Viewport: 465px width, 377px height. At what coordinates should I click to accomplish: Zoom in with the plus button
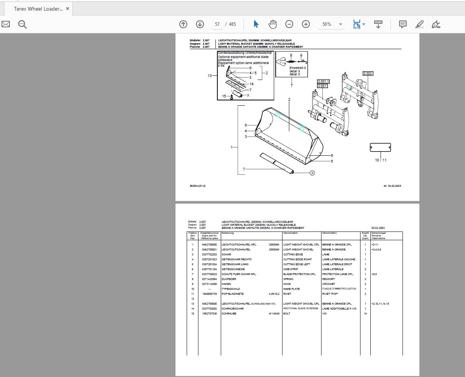click(x=306, y=24)
